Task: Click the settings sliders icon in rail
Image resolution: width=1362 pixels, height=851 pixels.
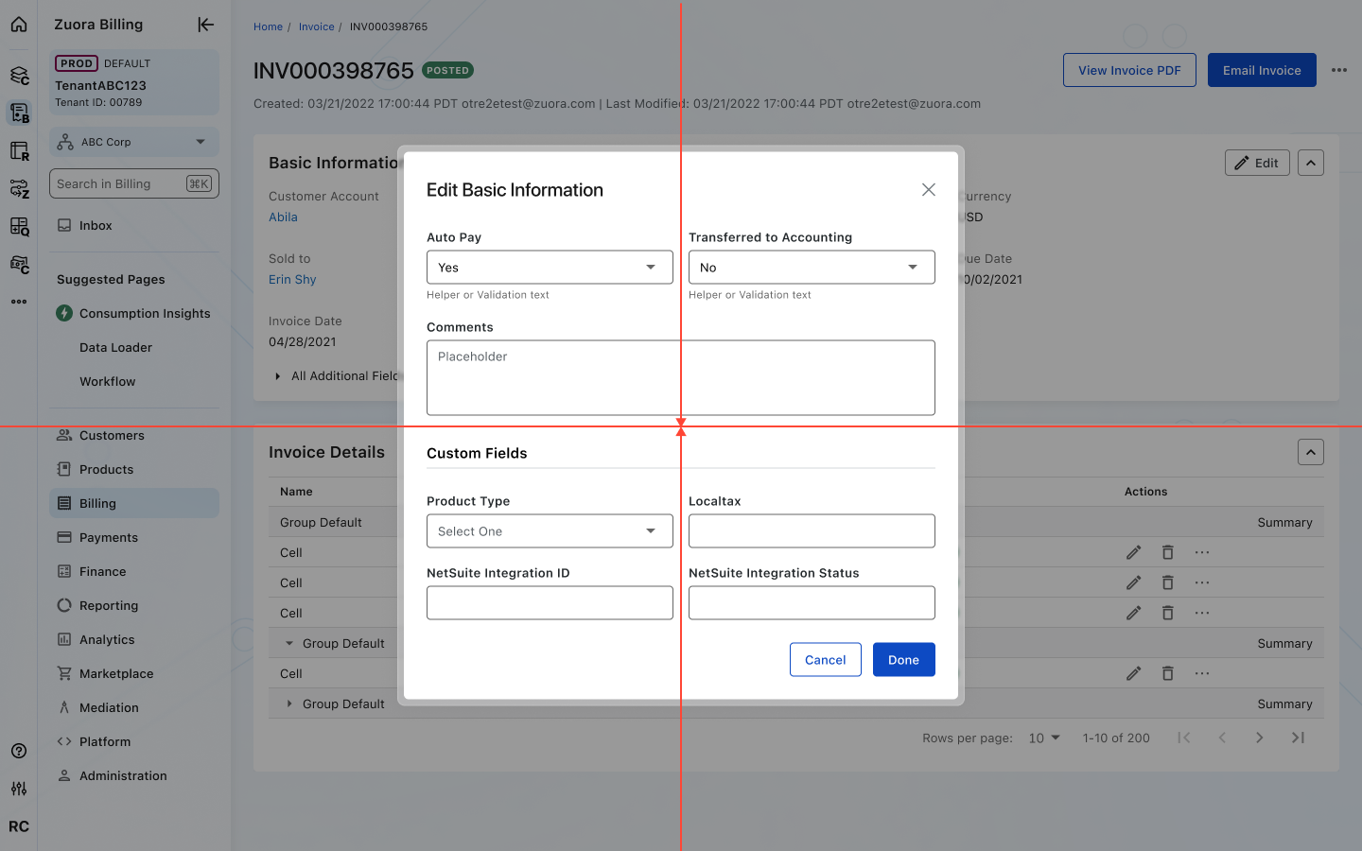Action: pos(19,789)
